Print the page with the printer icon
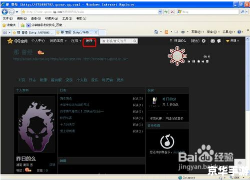The height and width of the screenshot is (180, 252). click(183, 32)
